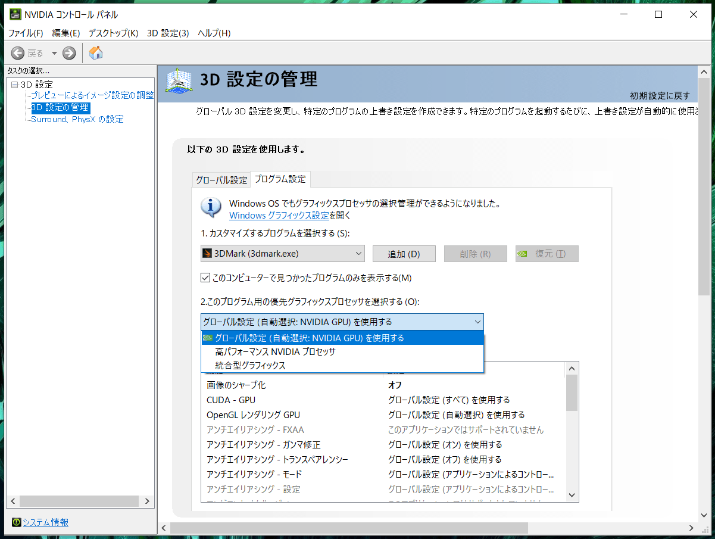This screenshot has width=715, height=539.
Task: Click グローバル設定 (オン) を使用する value
Action: 445,444
